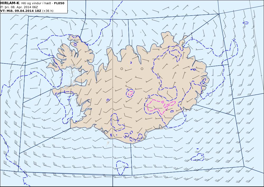Click the HIRLAM-K model title text

point(10,3)
